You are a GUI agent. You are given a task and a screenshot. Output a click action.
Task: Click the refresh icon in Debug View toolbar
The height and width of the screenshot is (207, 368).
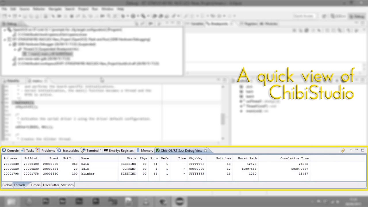[x=343, y=150]
